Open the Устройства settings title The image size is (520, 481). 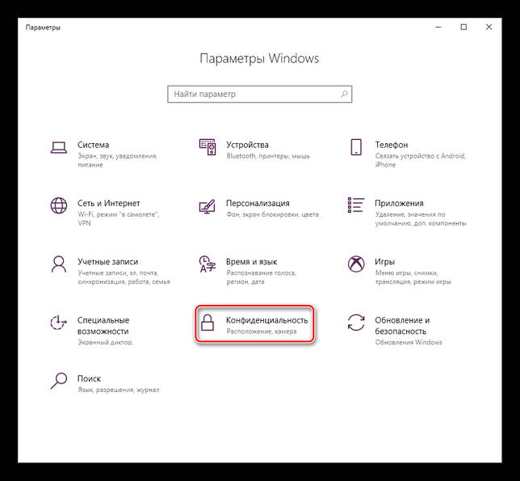[247, 145]
